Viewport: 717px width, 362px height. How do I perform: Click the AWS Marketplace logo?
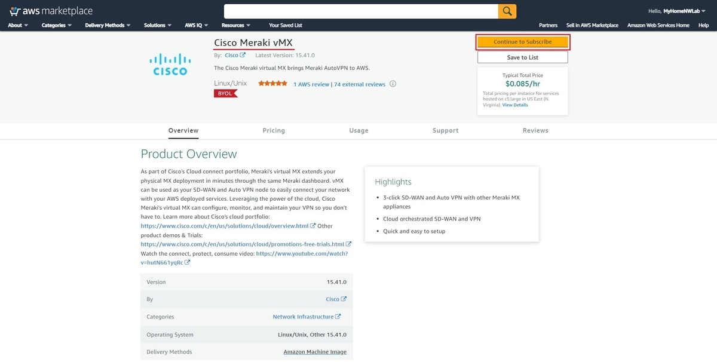pyautogui.click(x=51, y=11)
